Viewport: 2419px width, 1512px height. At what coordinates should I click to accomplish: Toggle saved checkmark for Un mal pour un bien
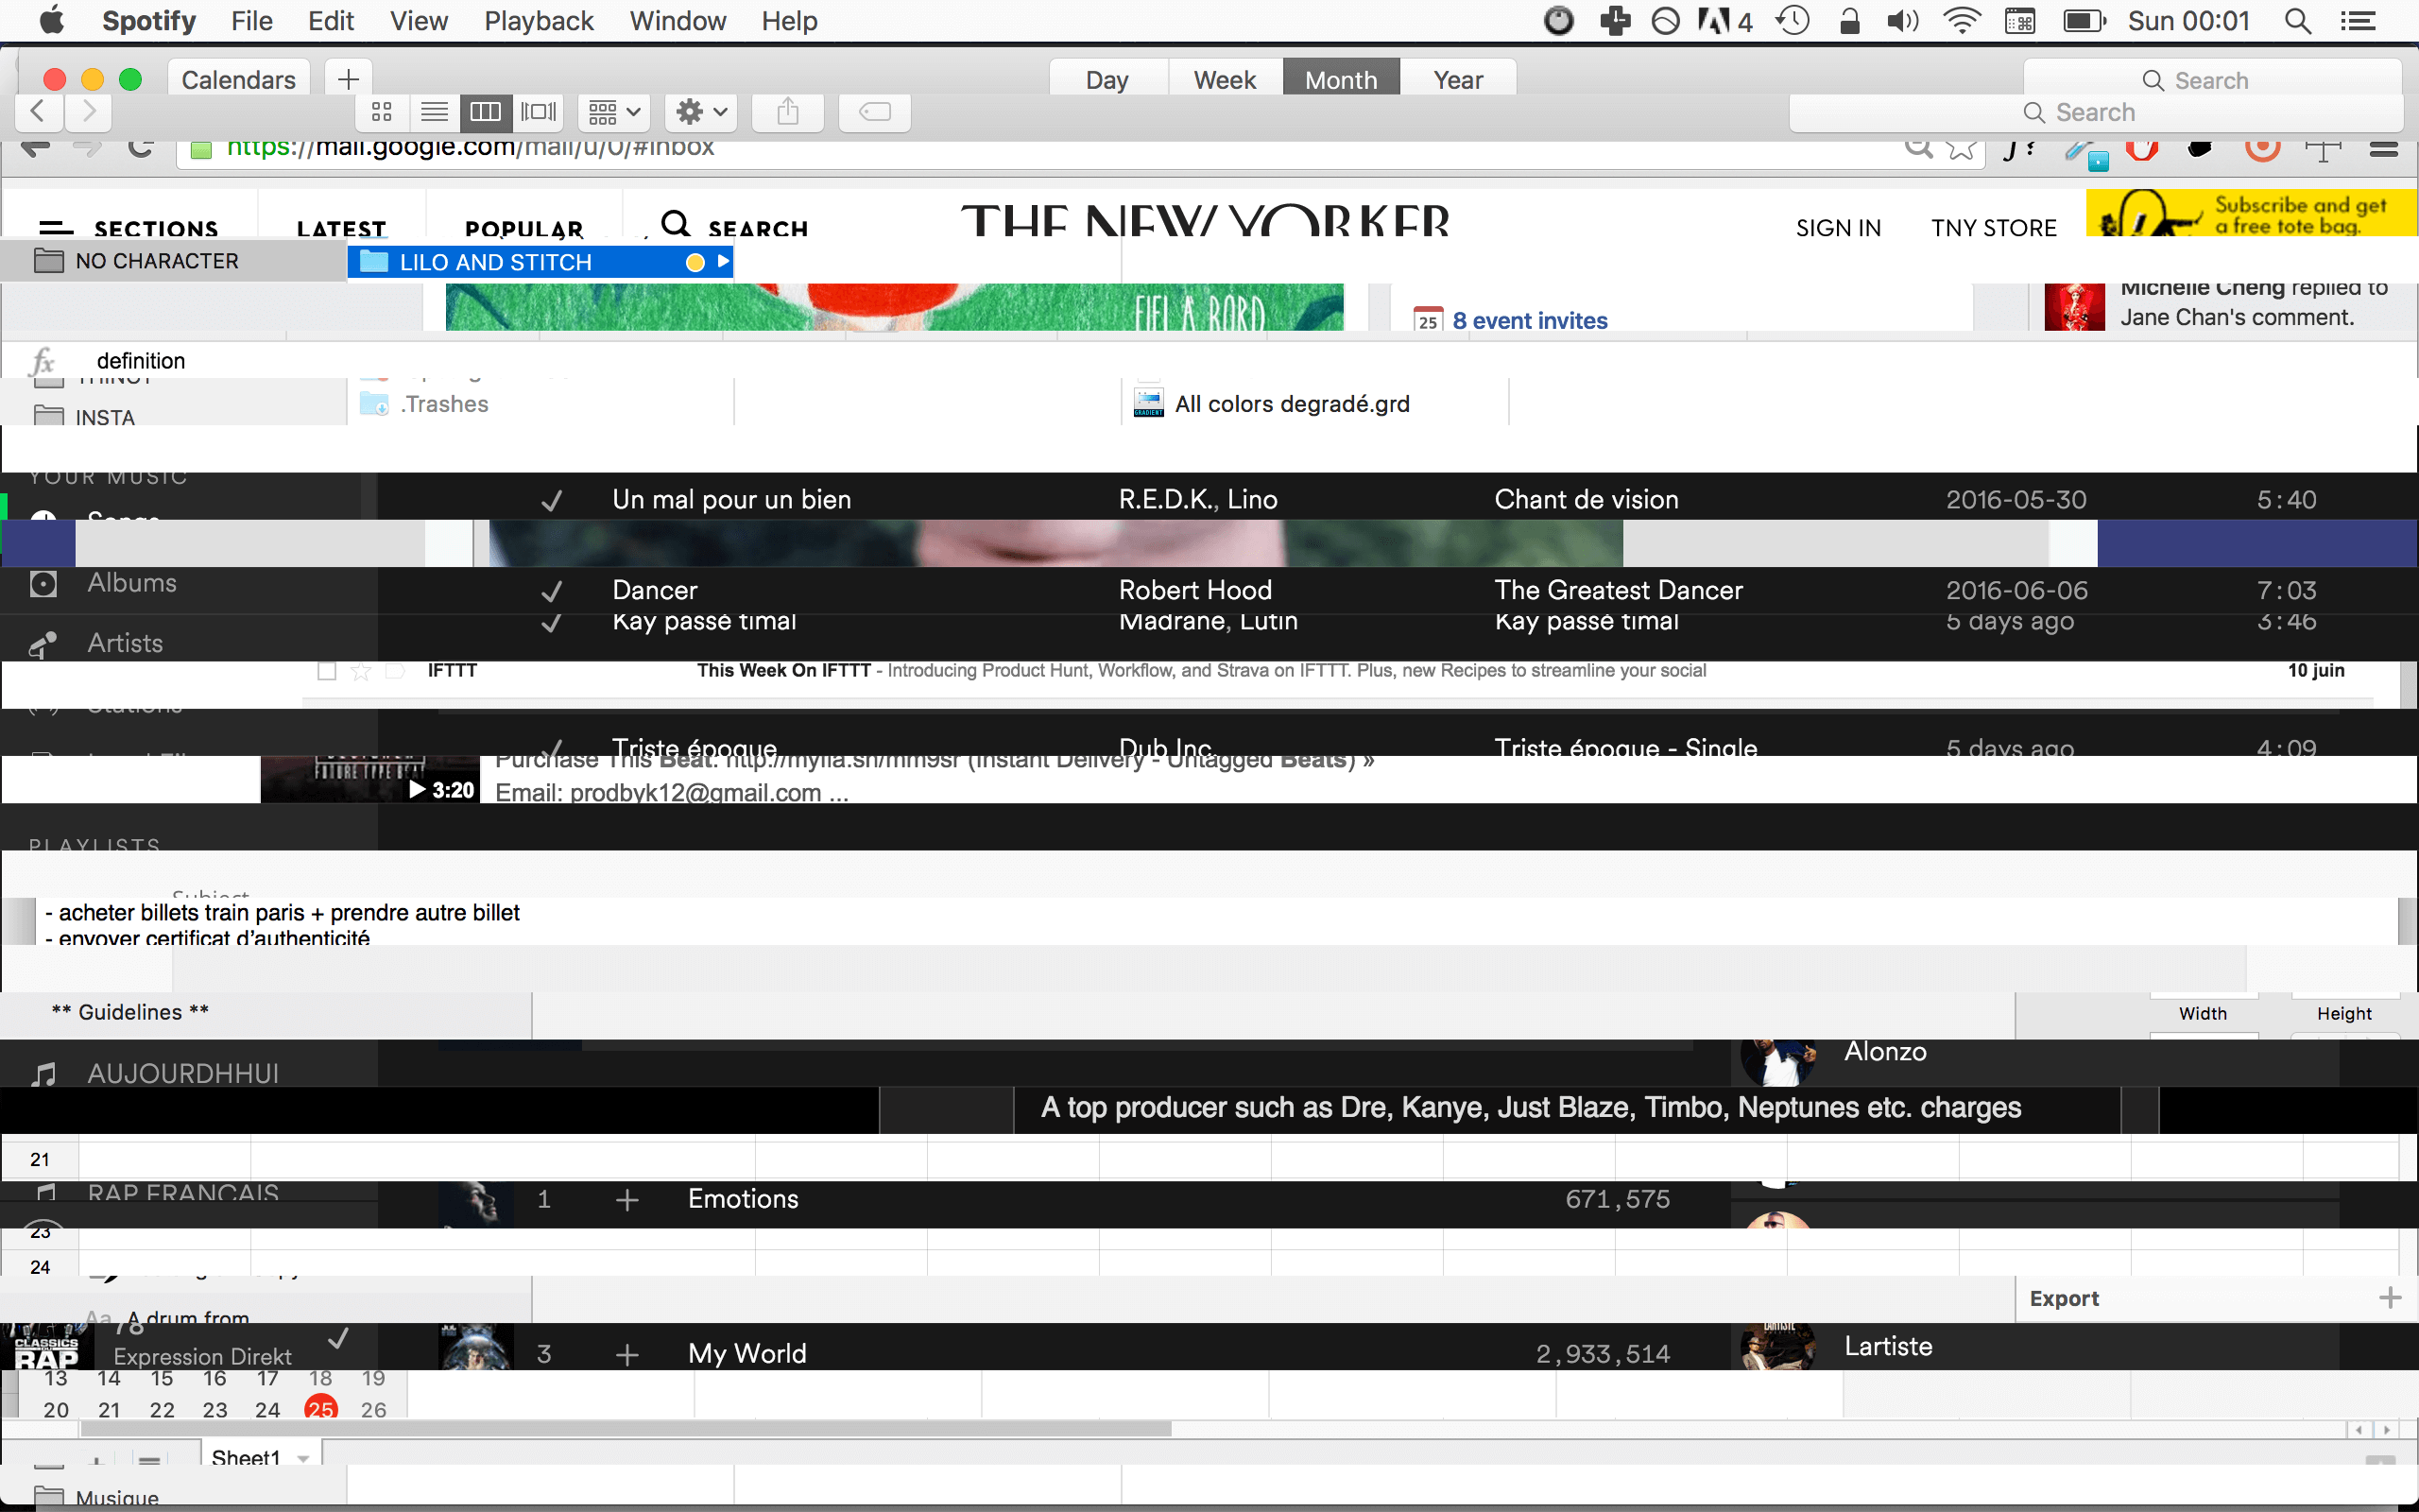(x=551, y=500)
